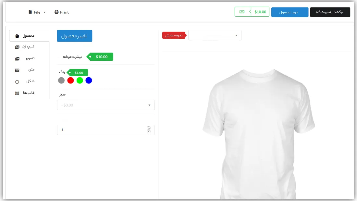Click the circle shape icon beside شکل
The image size is (357, 201).
tap(17, 82)
